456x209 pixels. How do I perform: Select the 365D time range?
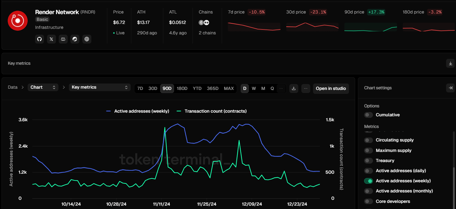tap(213, 88)
